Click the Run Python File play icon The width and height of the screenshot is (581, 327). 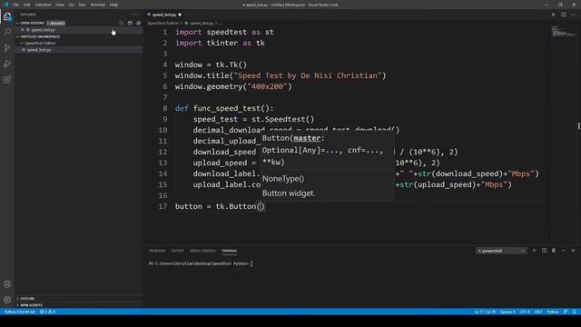coord(554,15)
